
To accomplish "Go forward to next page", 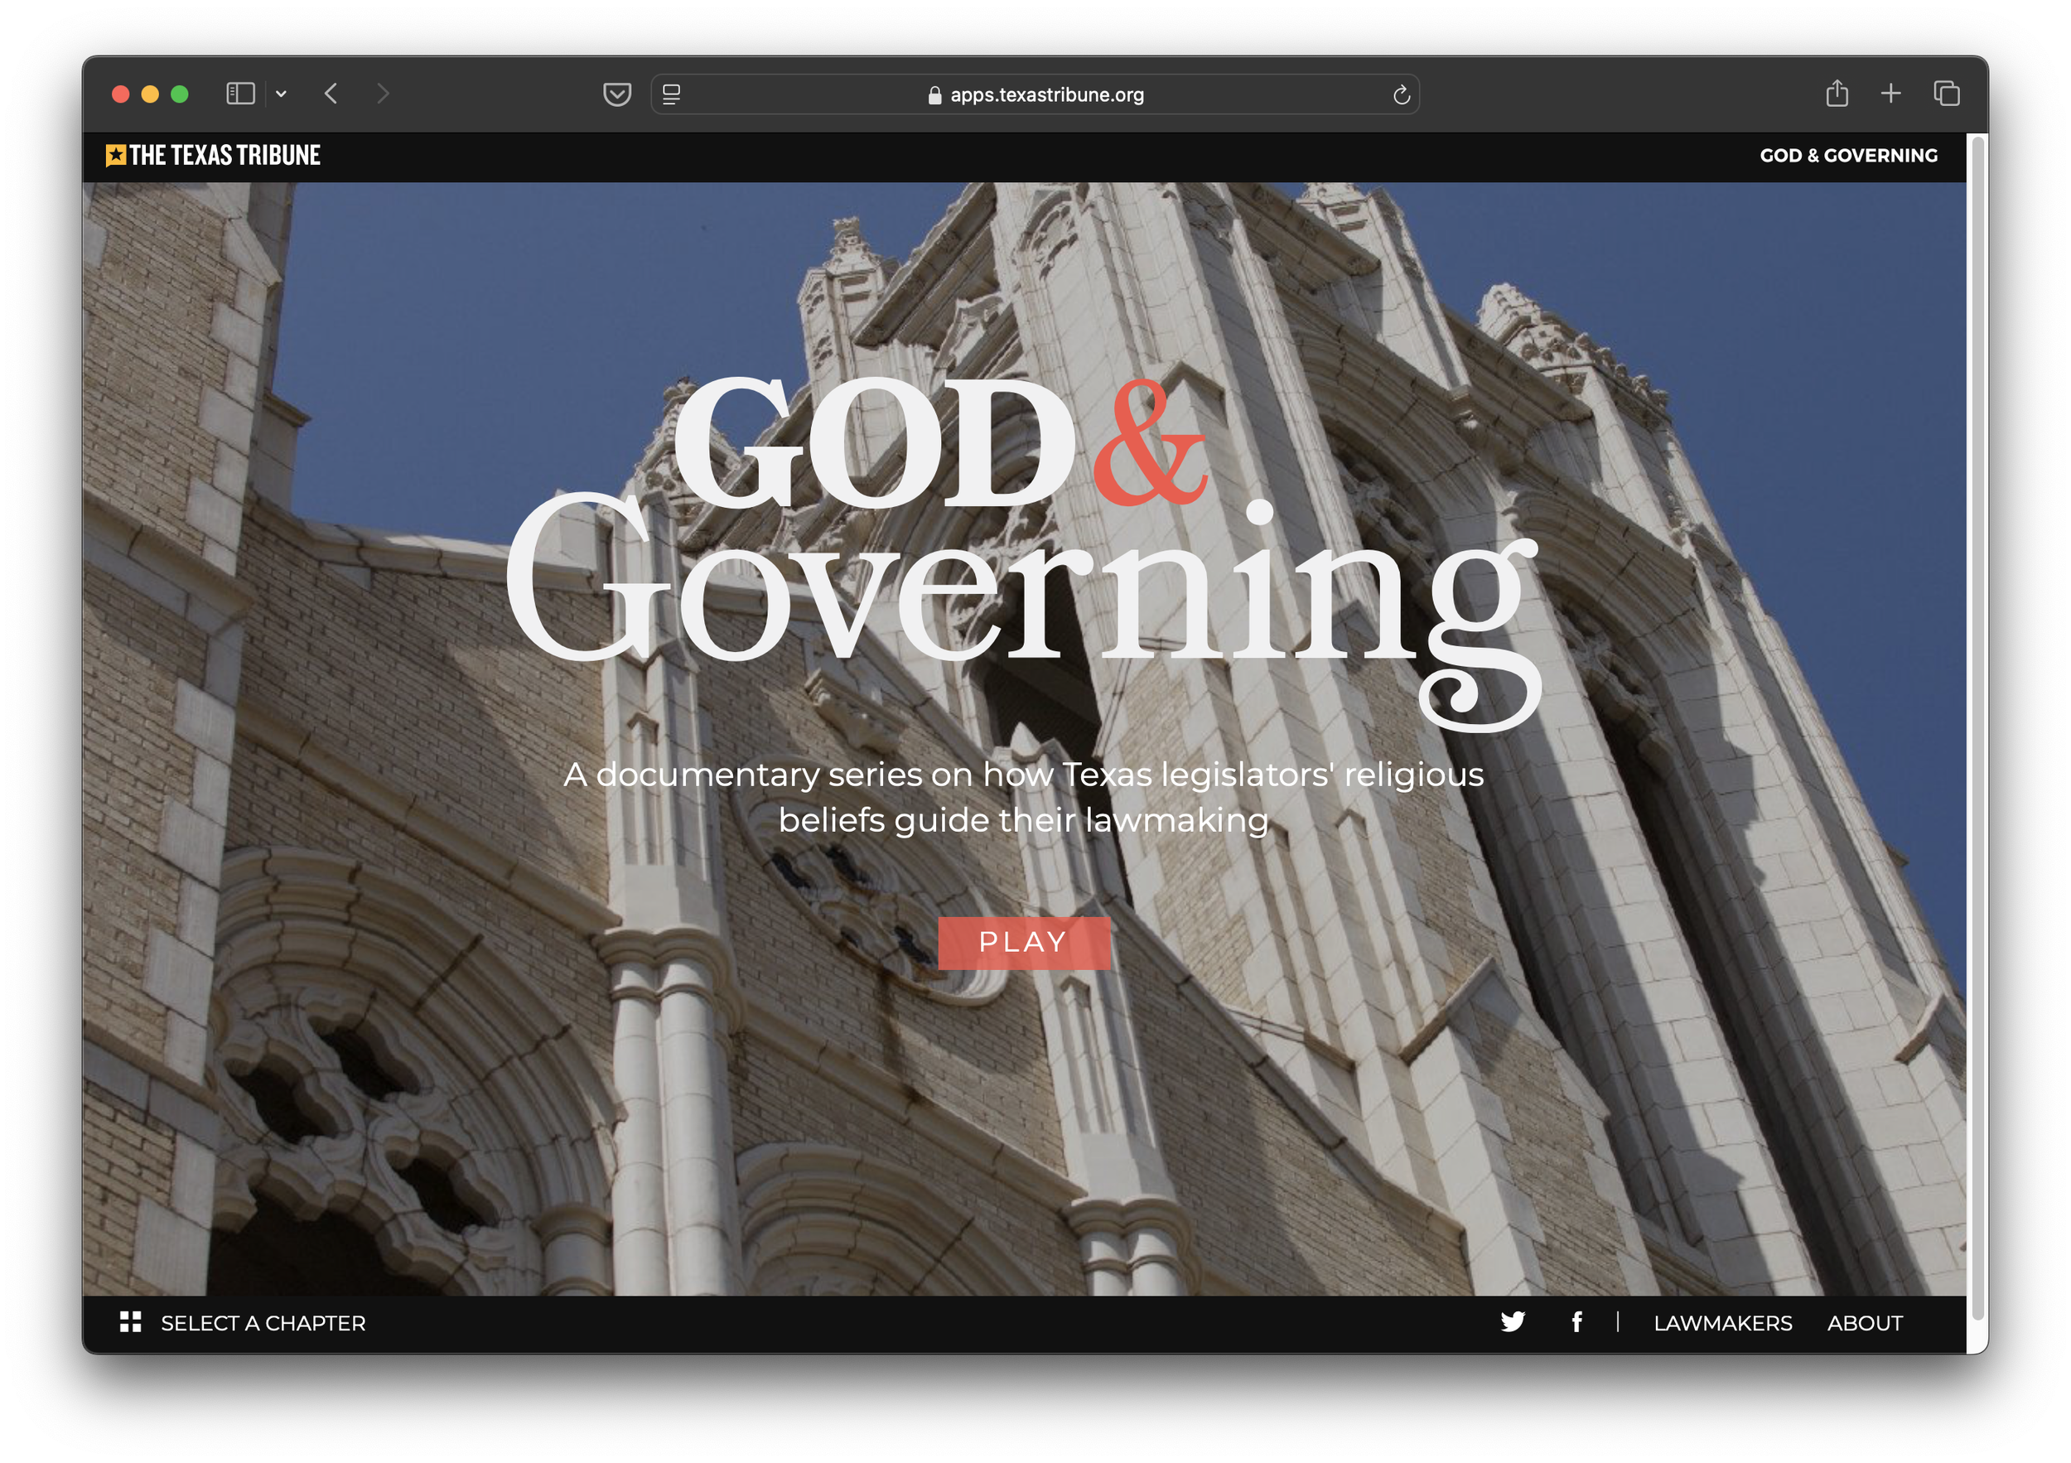I will (384, 94).
